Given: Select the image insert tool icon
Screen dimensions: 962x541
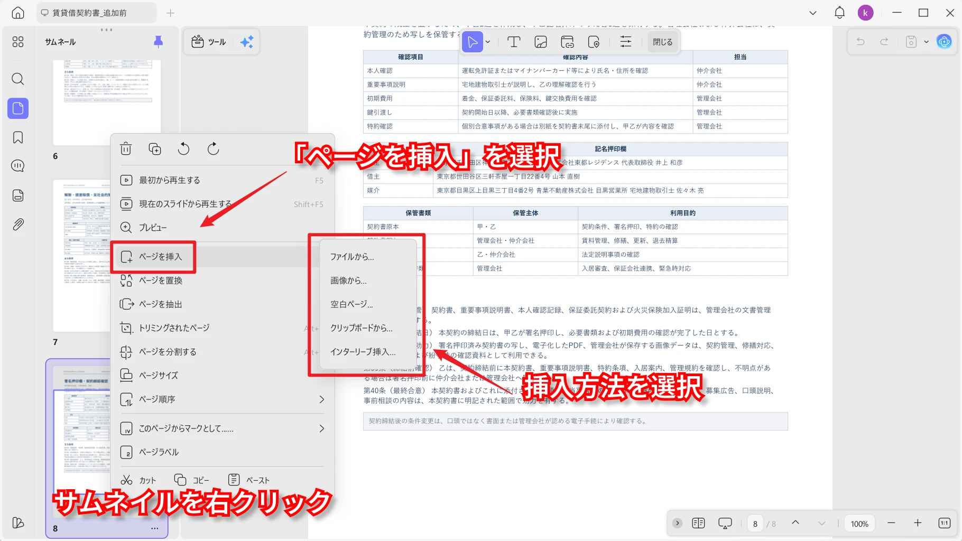Looking at the screenshot, I should click(x=541, y=42).
